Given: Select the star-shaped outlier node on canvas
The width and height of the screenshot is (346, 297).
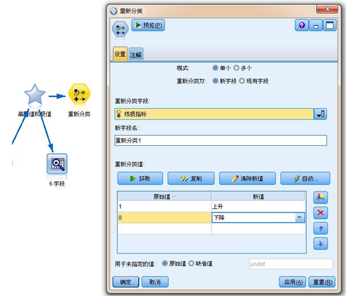Looking at the screenshot, I should pos(34,94).
